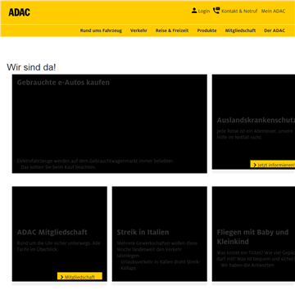The image size is (295, 295).
Task: Click 'Wir haben die Antworten' link
Action: coord(247,265)
